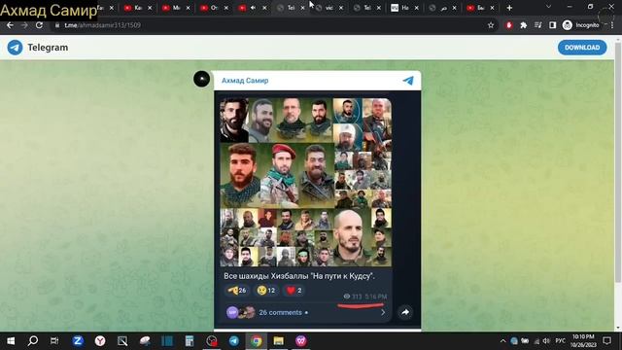Close the 'Ка' YouTube tab

(150, 8)
